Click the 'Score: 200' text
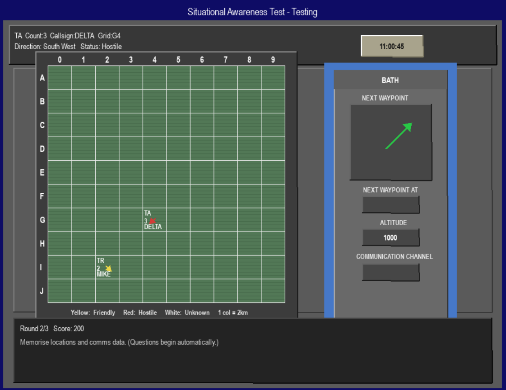 pyautogui.click(x=69, y=329)
